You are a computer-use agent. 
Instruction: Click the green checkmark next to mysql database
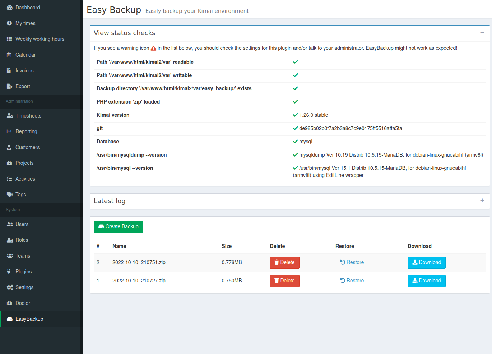click(x=295, y=142)
